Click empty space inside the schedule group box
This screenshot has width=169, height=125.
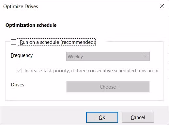point(36,95)
